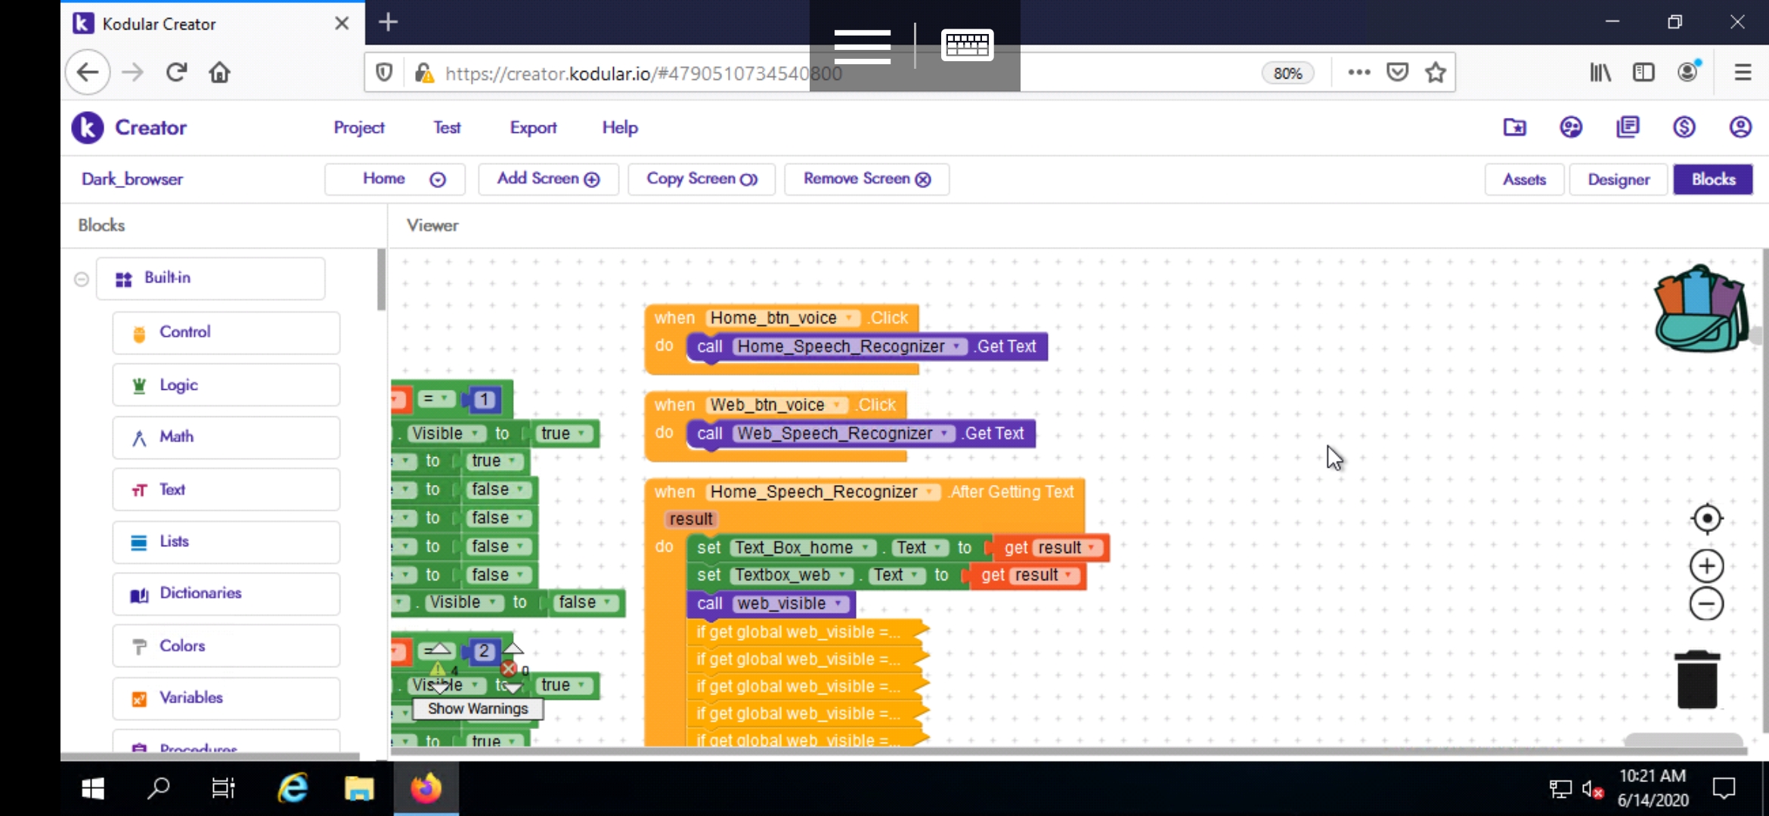Switch to the Designer view
Screen dimensions: 1769x816
point(1618,180)
